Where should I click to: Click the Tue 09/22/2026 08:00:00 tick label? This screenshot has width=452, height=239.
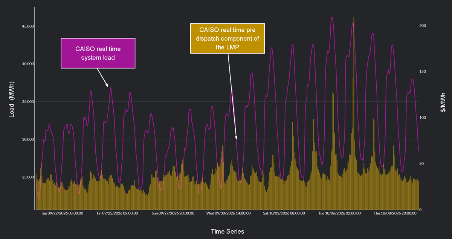(62, 213)
